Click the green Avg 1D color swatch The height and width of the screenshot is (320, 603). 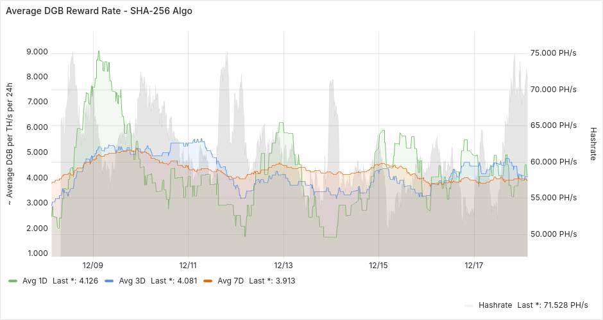[12, 280]
